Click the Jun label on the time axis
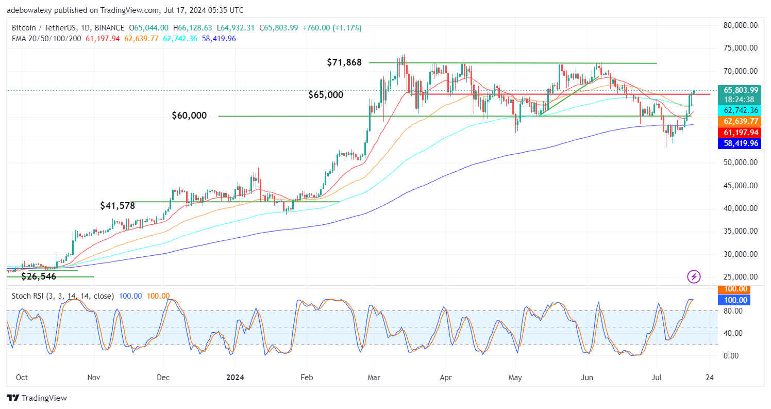The width and height of the screenshot is (771, 409). [x=586, y=377]
